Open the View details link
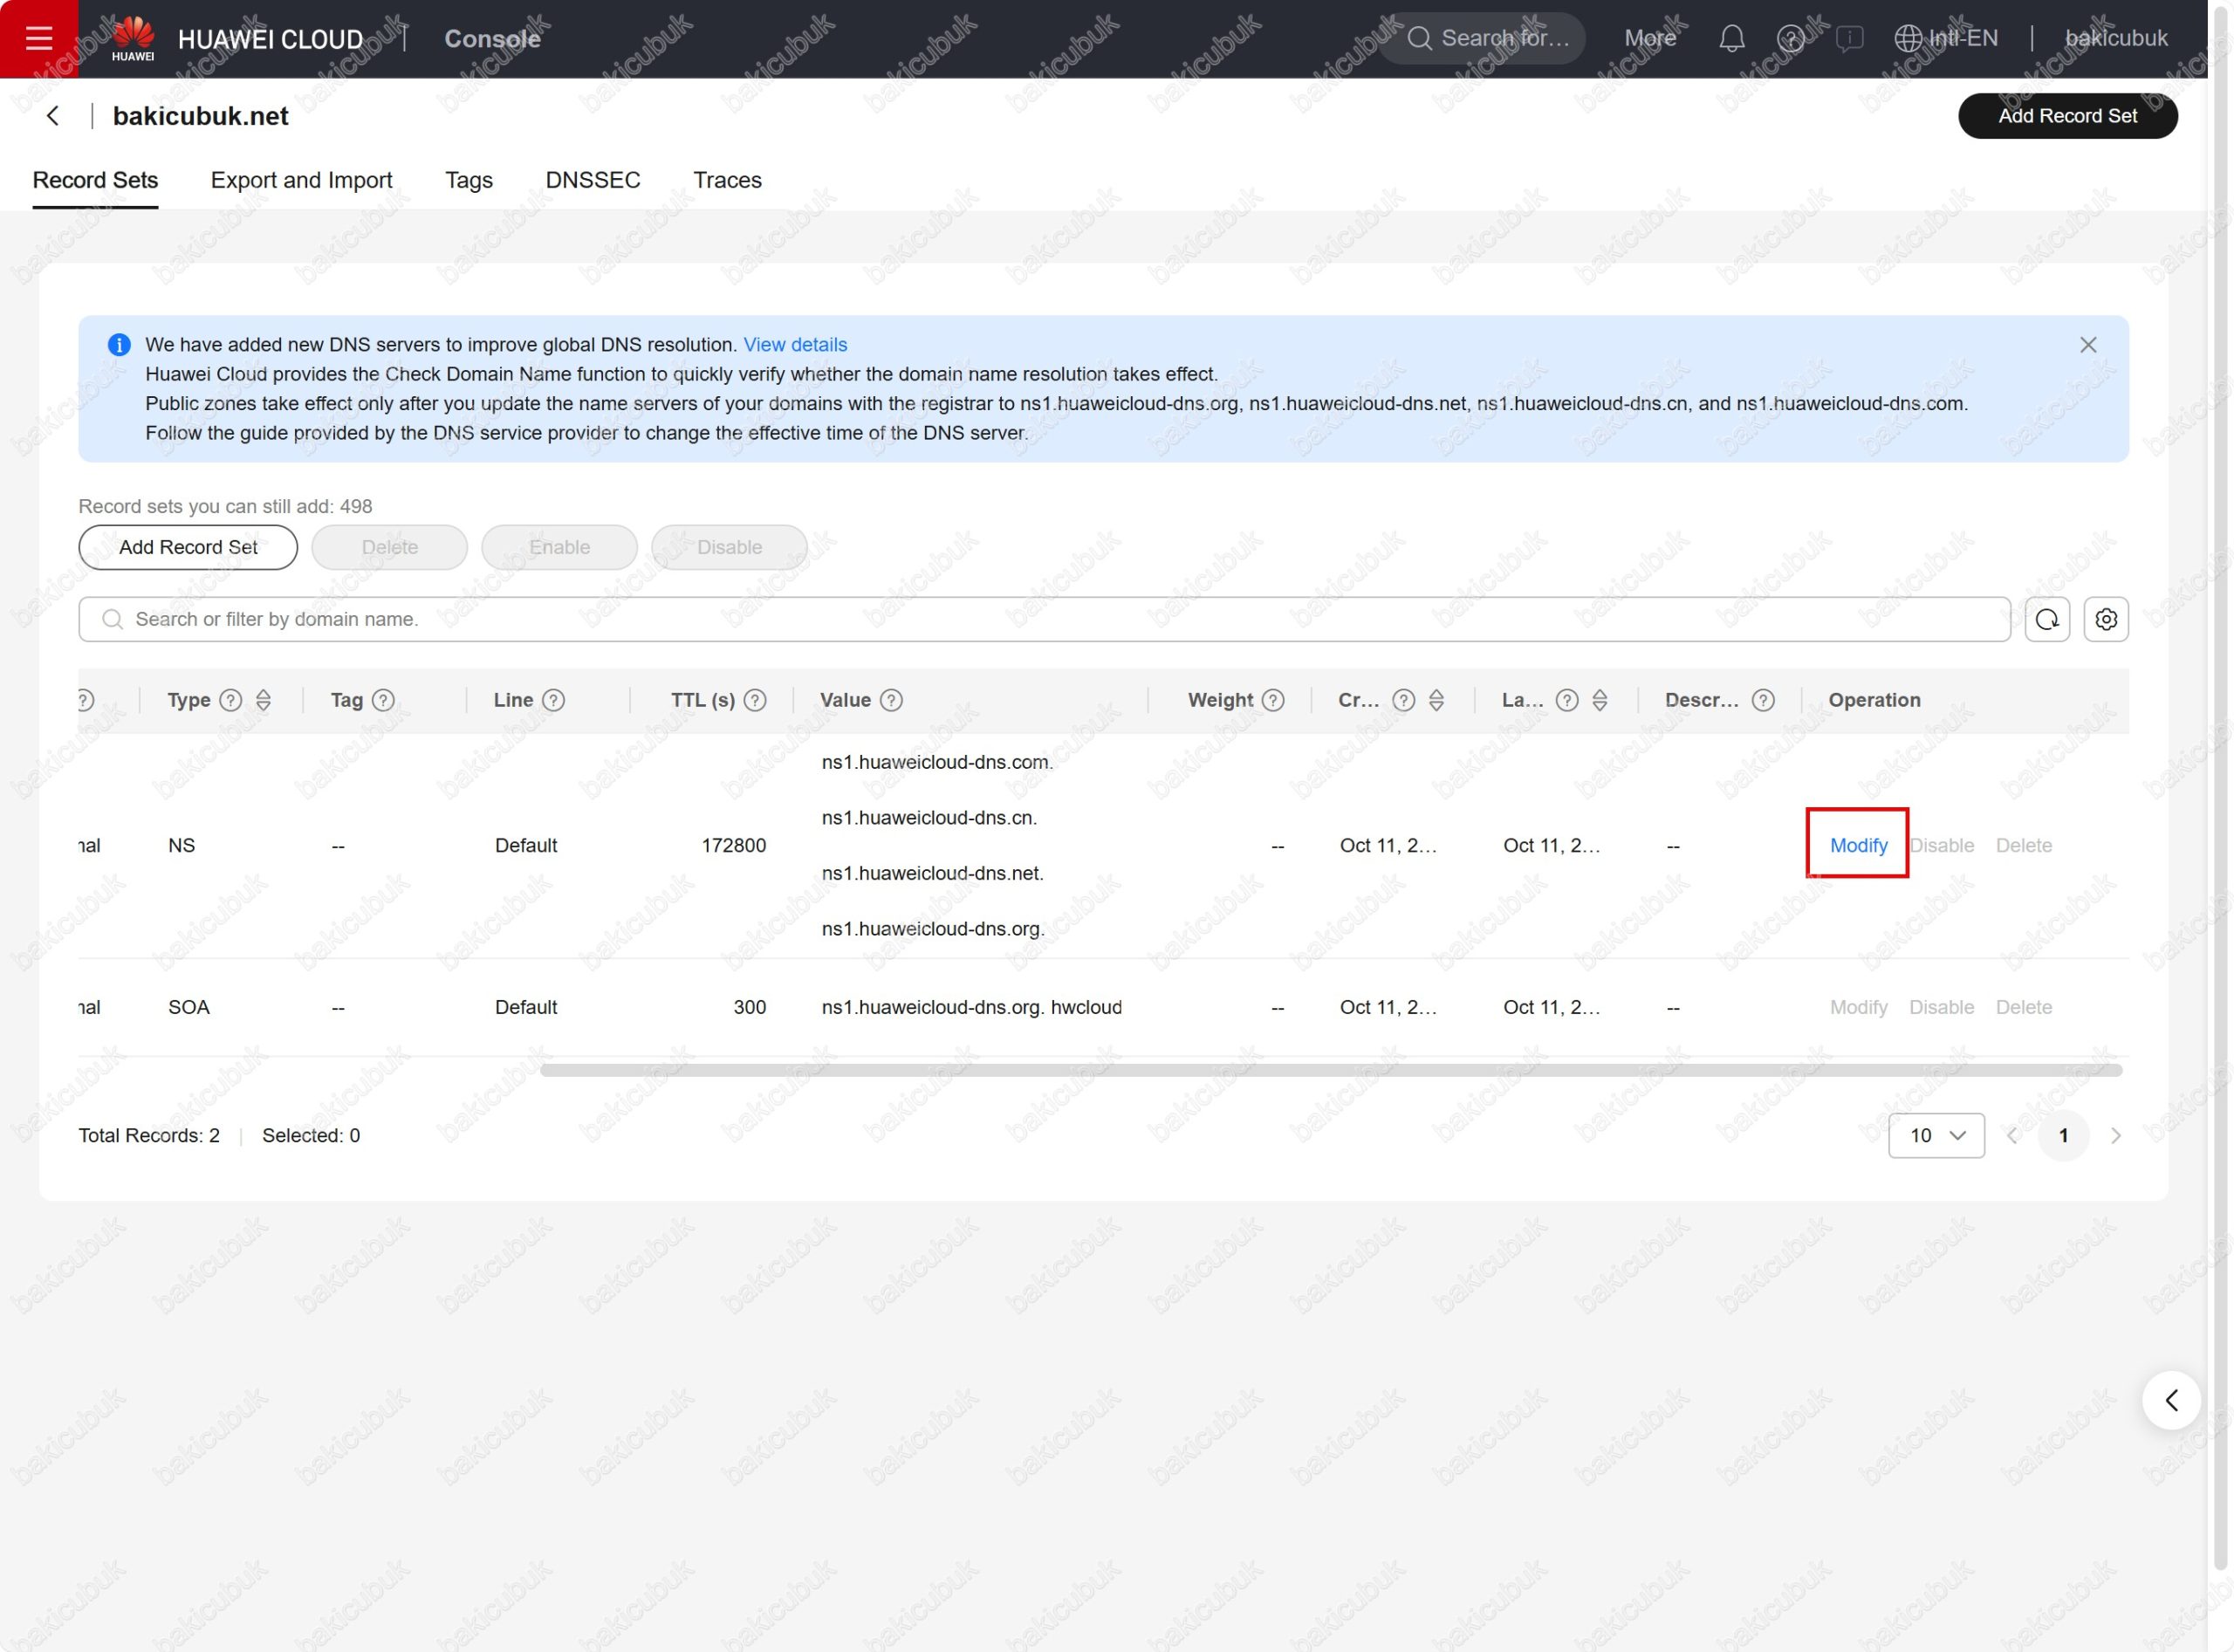2234x1652 pixels. 794,345
